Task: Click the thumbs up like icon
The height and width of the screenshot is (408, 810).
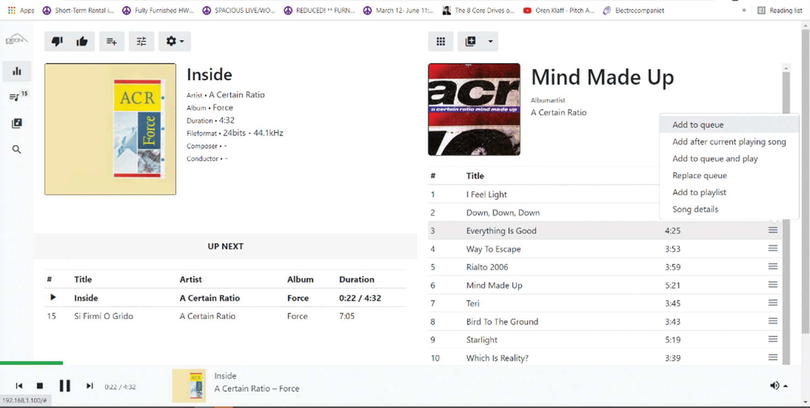Action: [82, 42]
